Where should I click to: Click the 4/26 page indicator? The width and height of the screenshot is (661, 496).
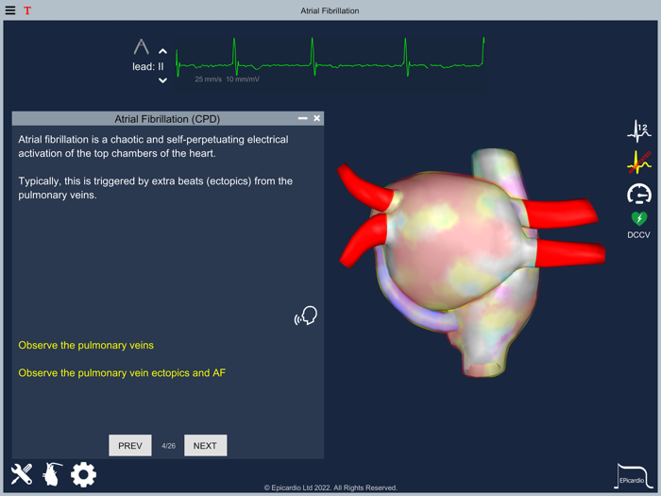pyautogui.click(x=168, y=446)
